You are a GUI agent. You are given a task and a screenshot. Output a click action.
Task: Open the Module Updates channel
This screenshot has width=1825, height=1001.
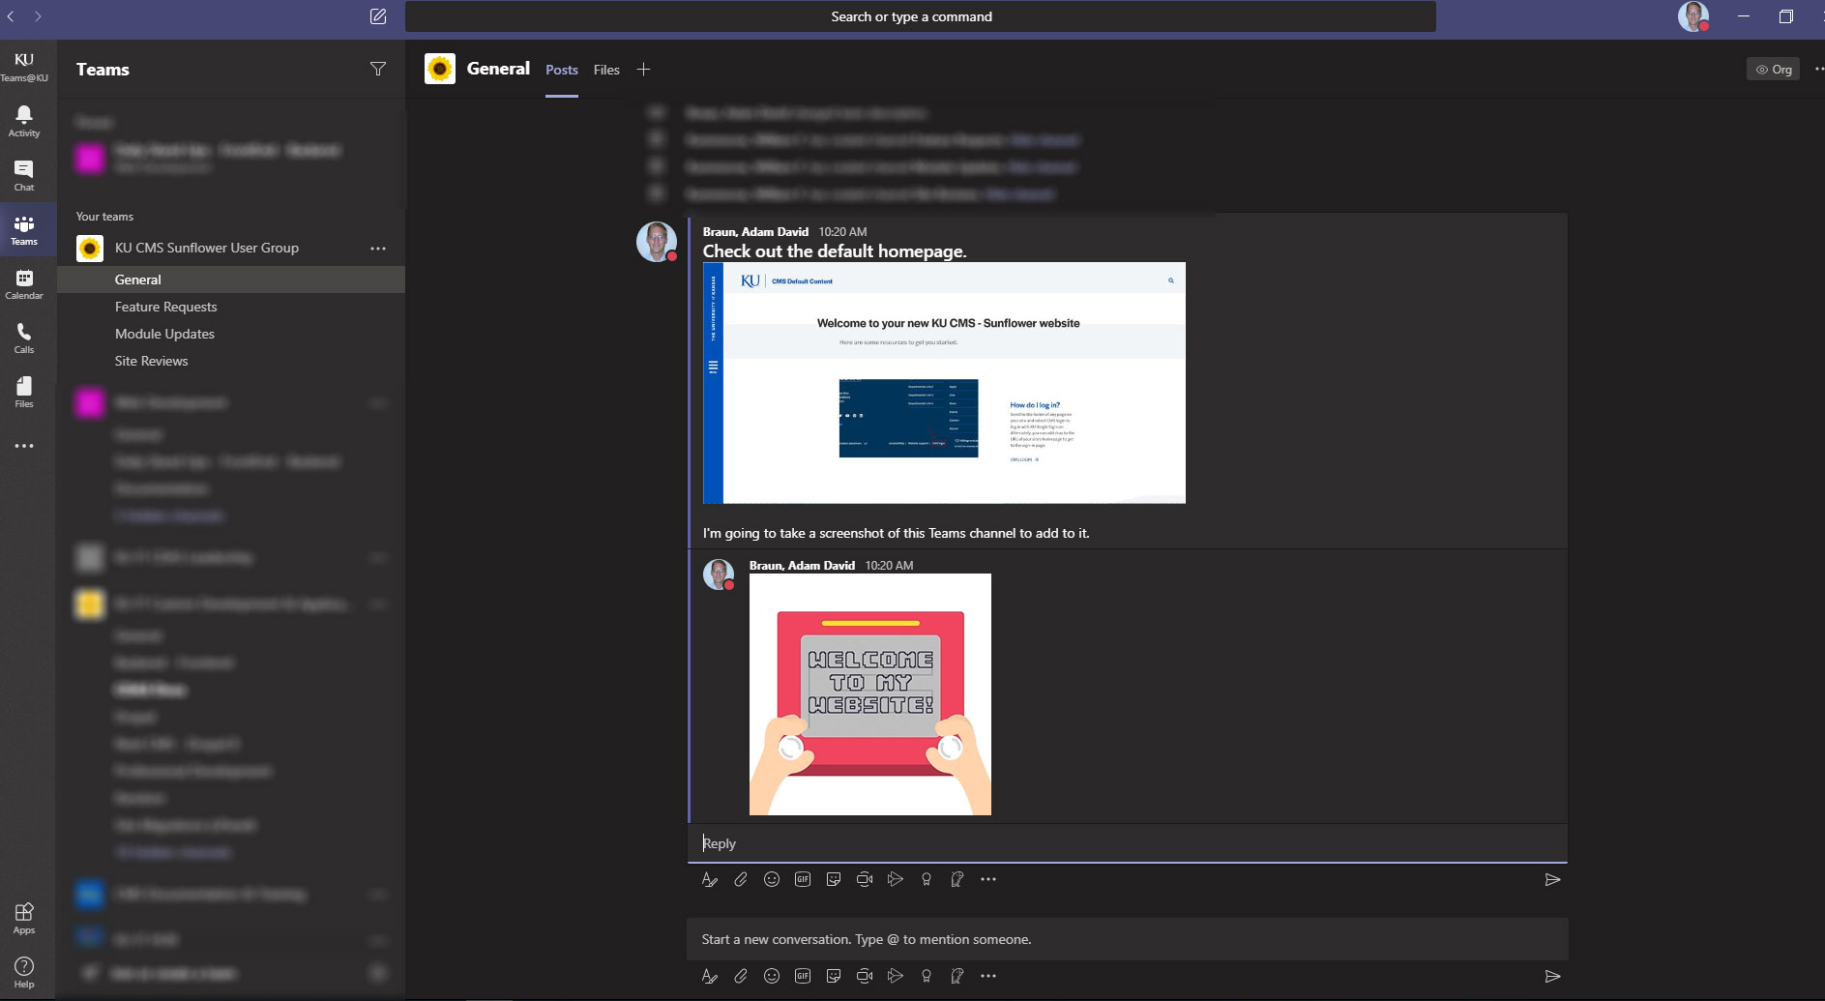pos(164,334)
